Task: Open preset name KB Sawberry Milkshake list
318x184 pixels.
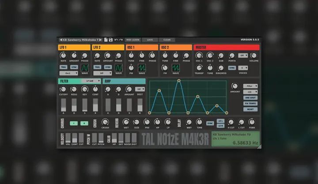Action: click(80, 40)
